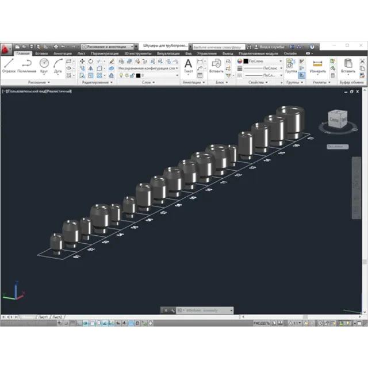368x368 pixels.
Task: Switch to the Управление ribbon tab
Action: pos(207,53)
